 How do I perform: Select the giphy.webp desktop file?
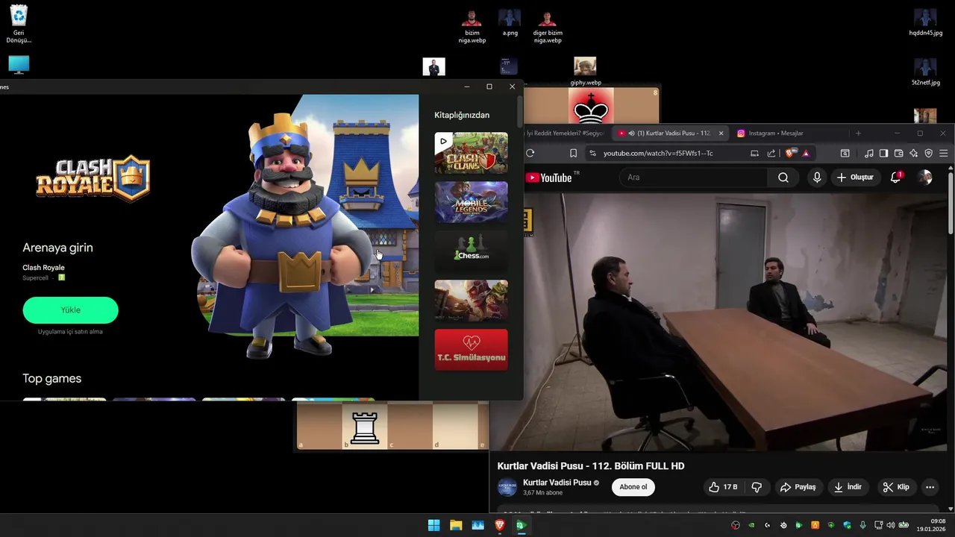click(585, 72)
